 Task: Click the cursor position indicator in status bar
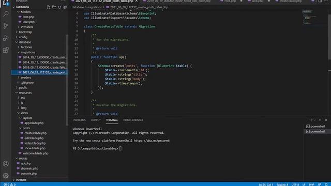(266, 184)
